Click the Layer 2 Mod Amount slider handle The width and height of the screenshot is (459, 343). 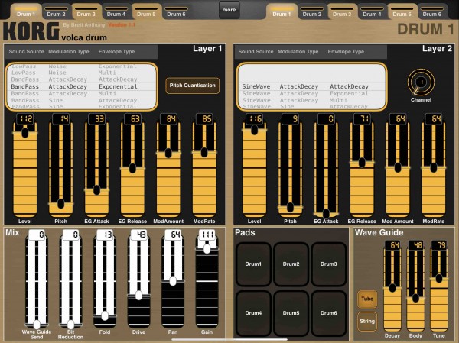pos(398,167)
